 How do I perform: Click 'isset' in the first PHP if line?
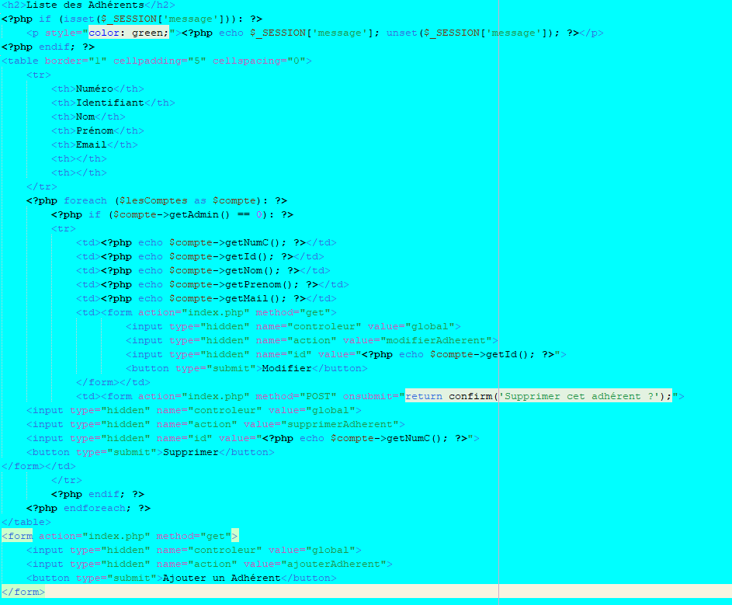pos(79,19)
